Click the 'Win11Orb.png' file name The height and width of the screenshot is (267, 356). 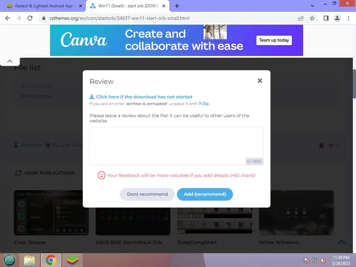click(x=36, y=96)
